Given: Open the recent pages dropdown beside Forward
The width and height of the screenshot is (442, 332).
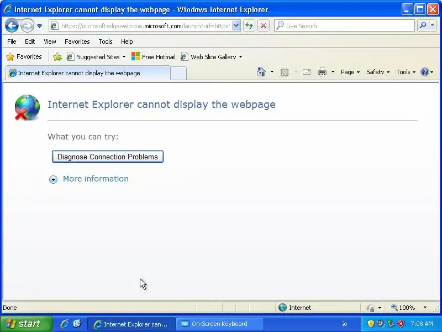Looking at the screenshot, I should click(39, 26).
